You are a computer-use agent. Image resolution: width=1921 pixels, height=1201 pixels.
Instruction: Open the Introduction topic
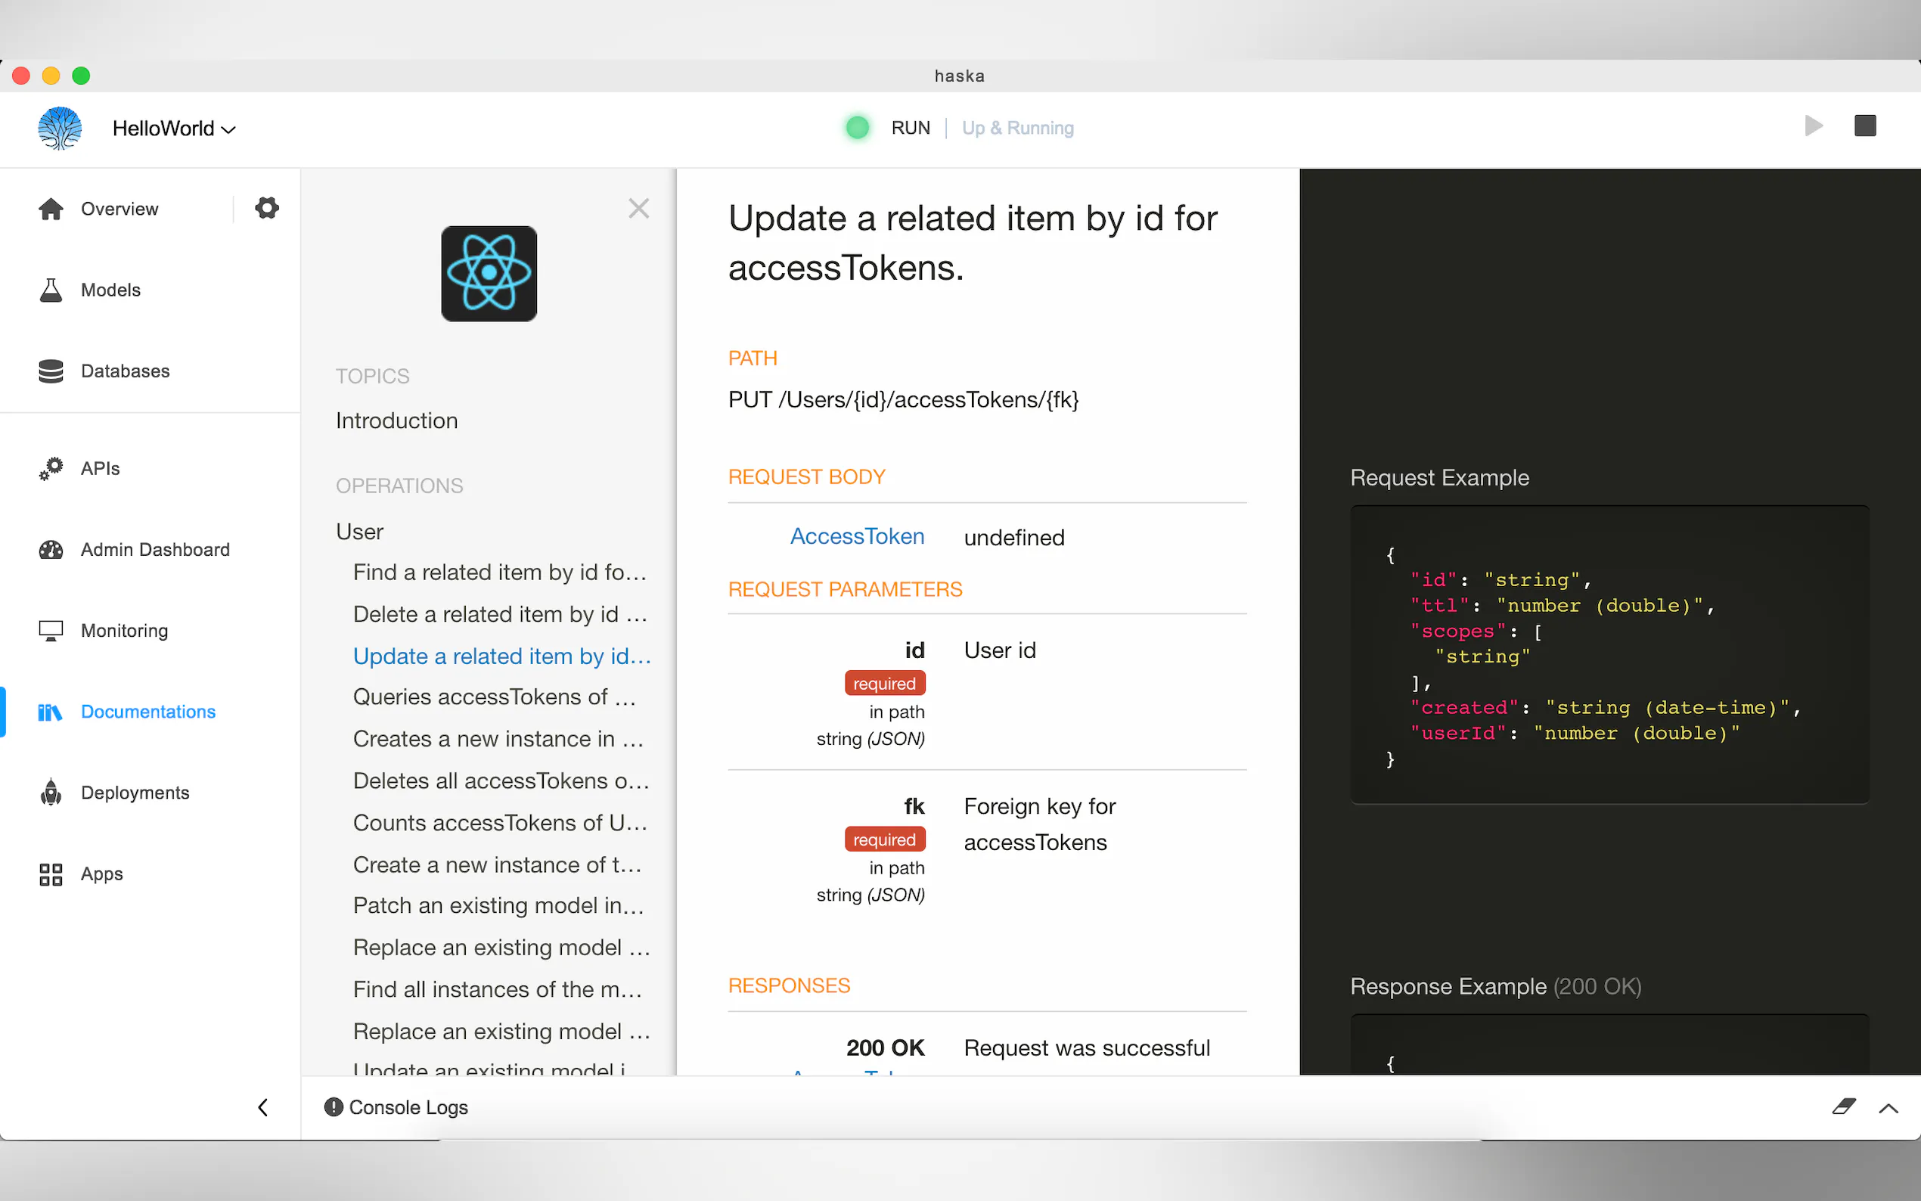pyautogui.click(x=396, y=421)
